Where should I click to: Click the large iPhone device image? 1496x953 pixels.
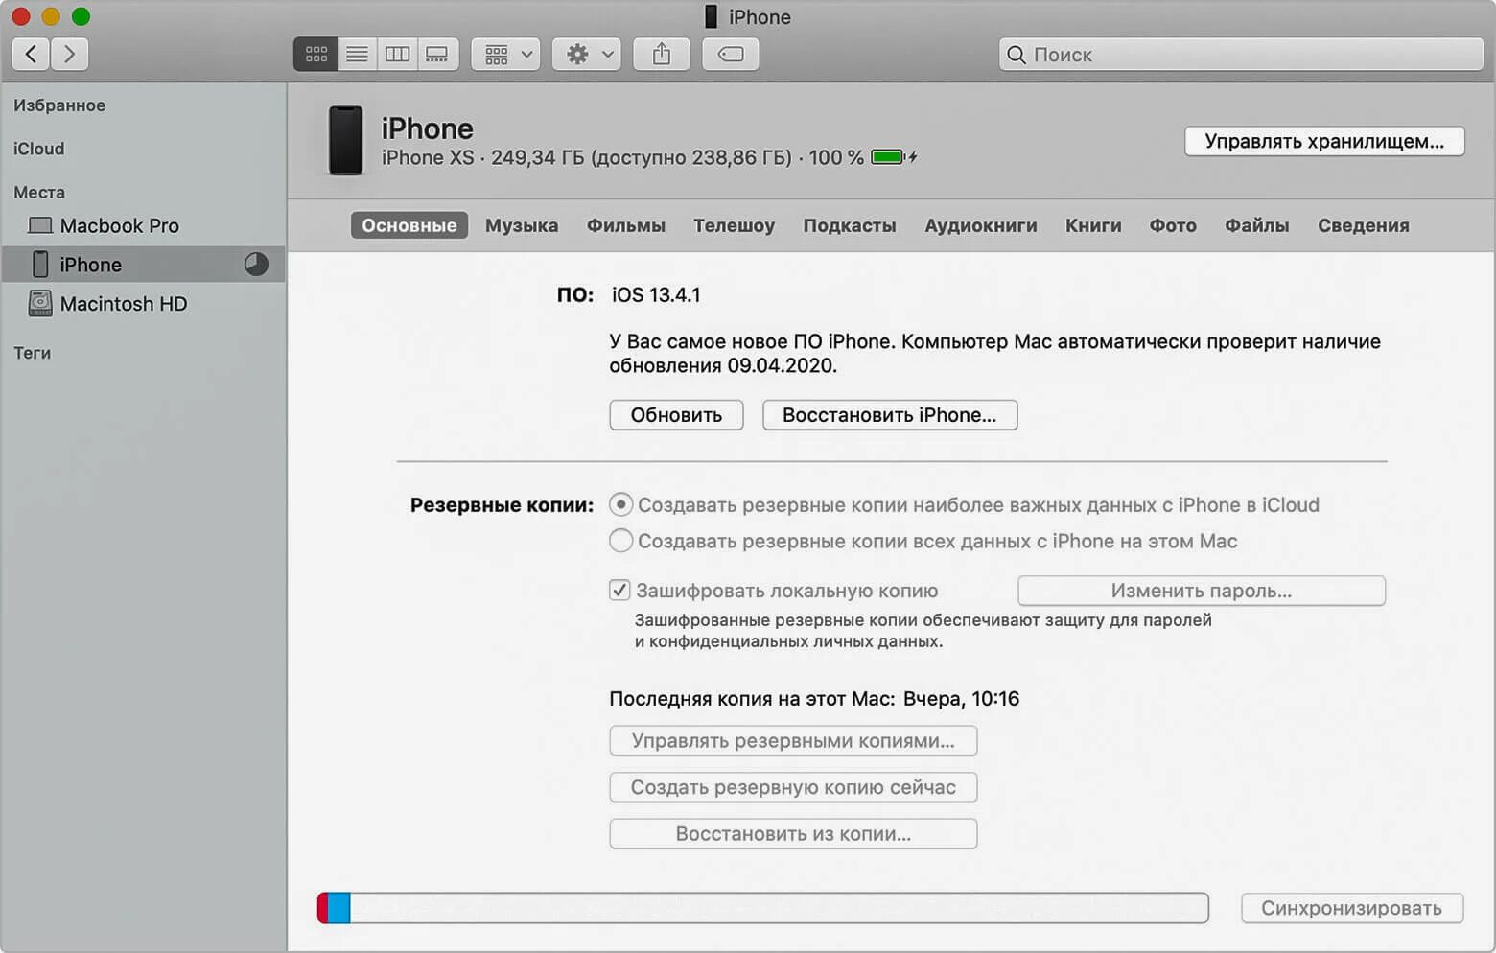345,140
